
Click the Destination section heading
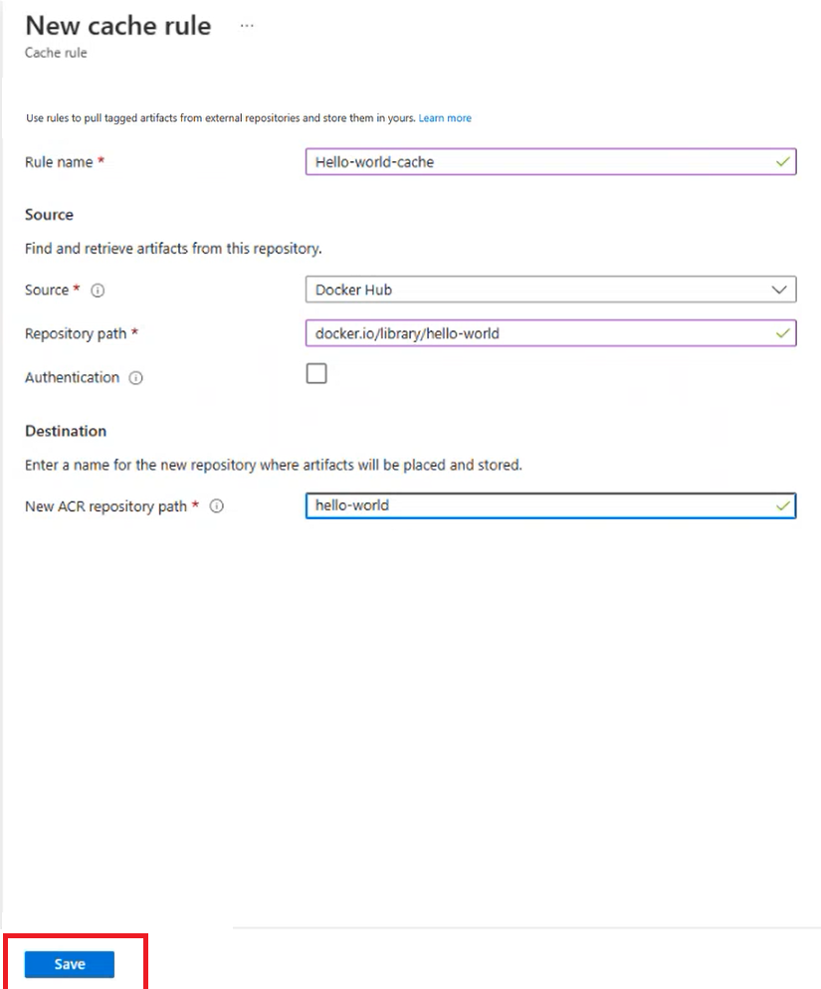[x=66, y=431]
